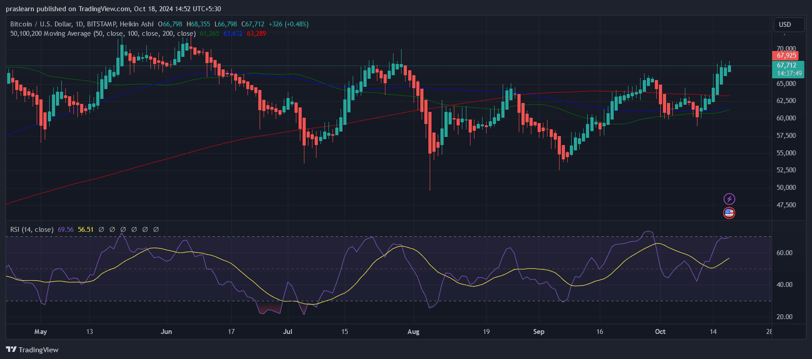Screen dimensions: 812x359
Task: Click the 57,500 price axis label
Action: point(786,136)
